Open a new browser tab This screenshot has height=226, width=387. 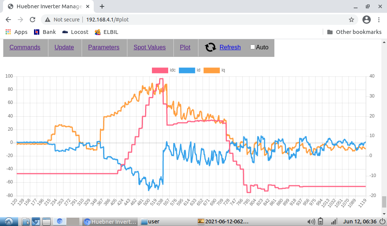(x=102, y=6)
